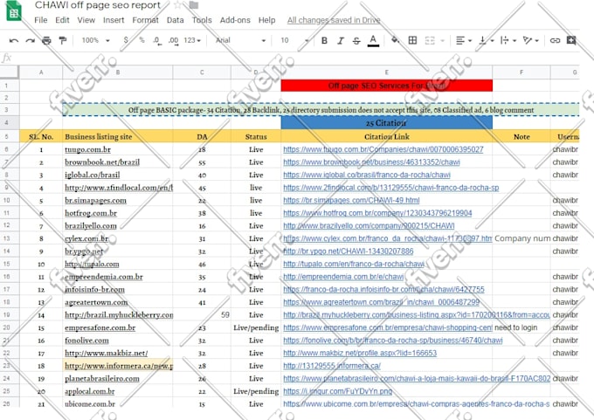Select the Citation Link header cell
The height and width of the screenshot is (420, 594).
(x=386, y=137)
